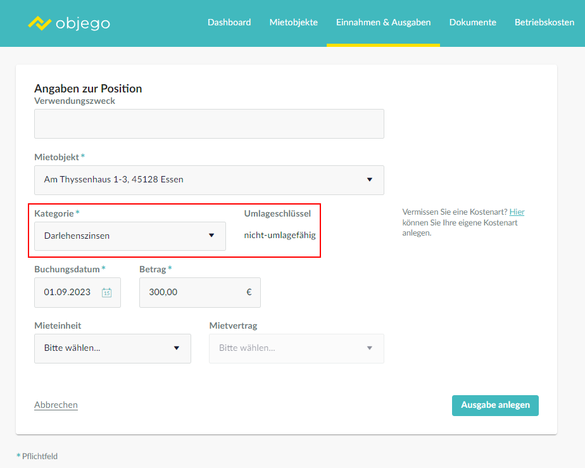This screenshot has width=585, height=468.
Task: Navigate to the Dokumente tab
Action: 473,22
